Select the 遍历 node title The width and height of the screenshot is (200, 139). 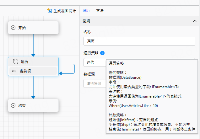[x=25, y=61]
